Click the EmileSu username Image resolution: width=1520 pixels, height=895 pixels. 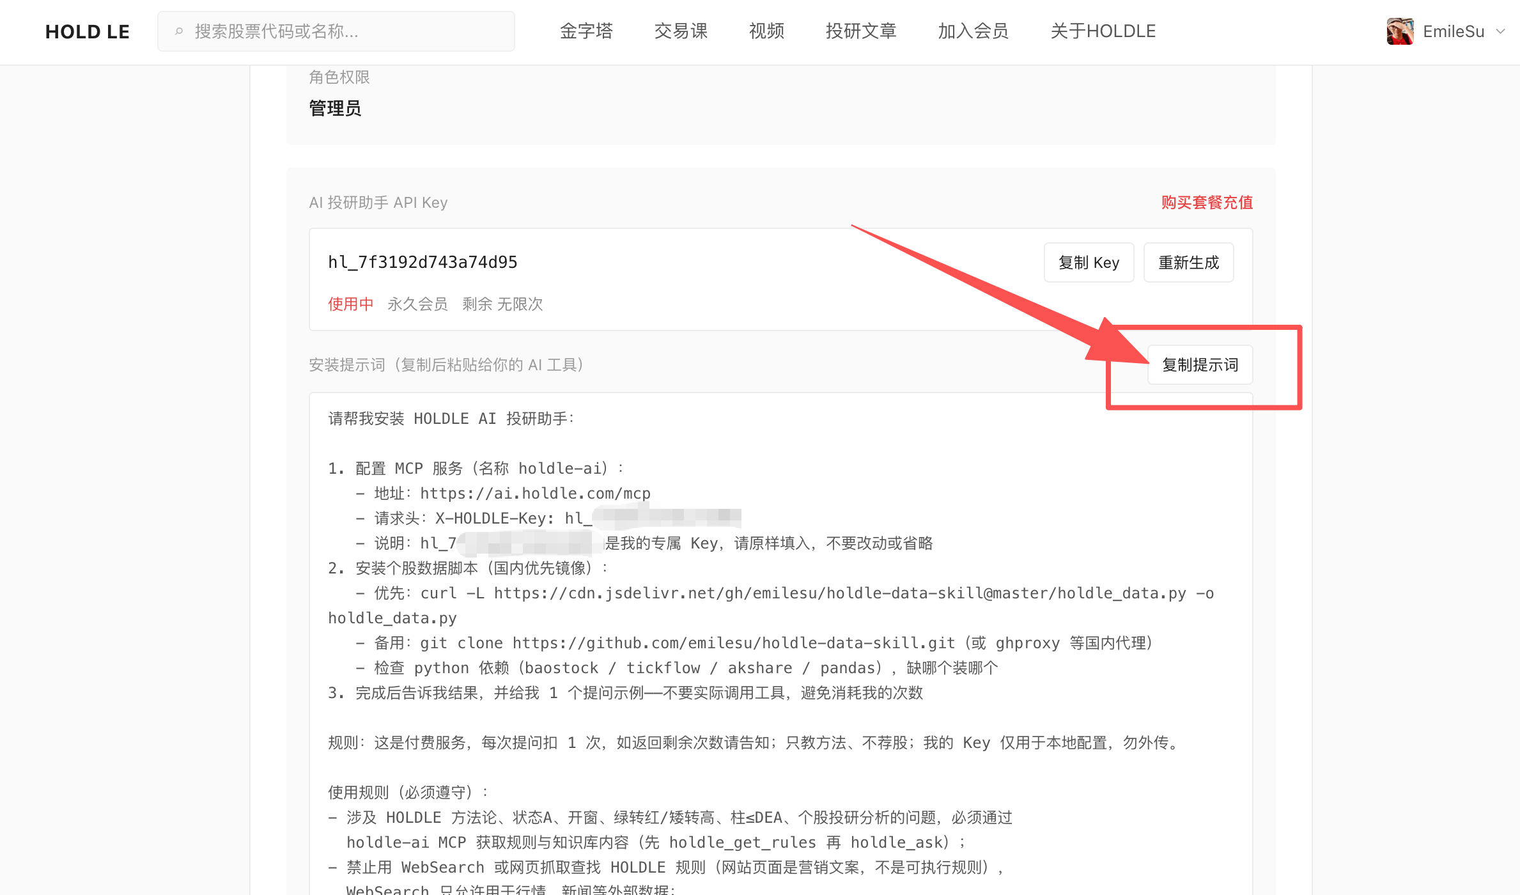[x=1454, y=31]
